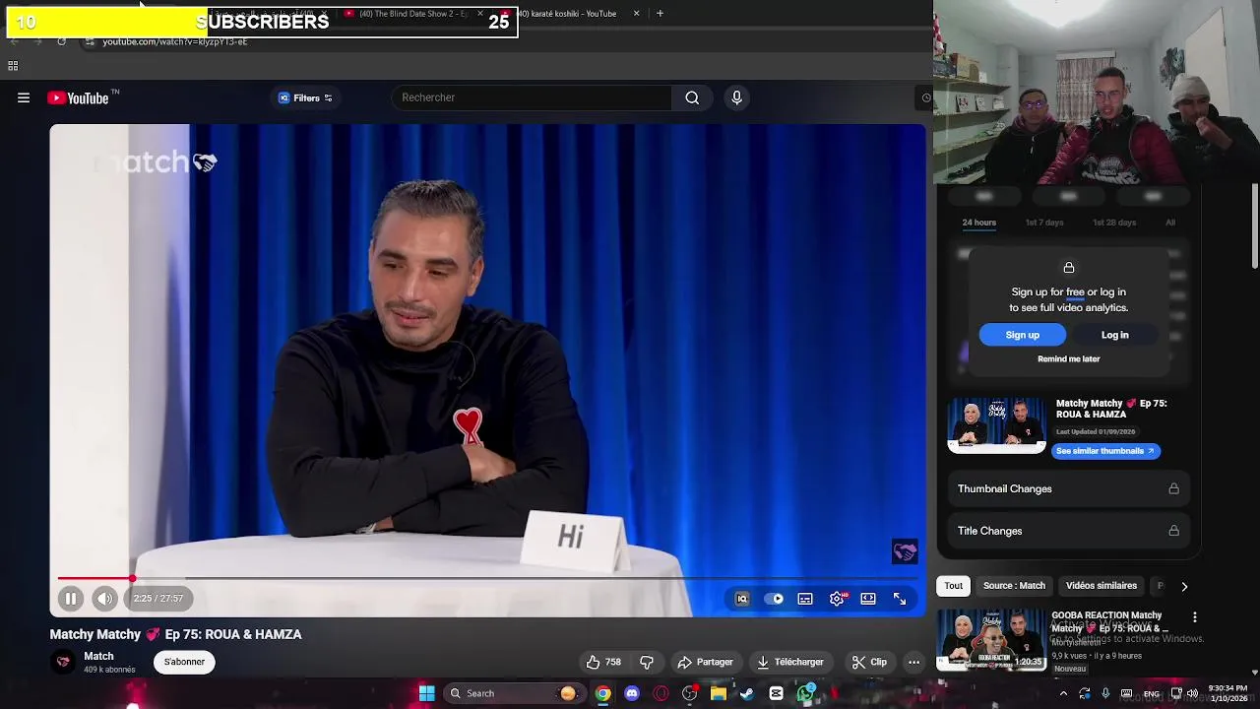This screenshot has width=1260, height=709.
Task: Open WhatsApp from the taskbar
Action: 805,693
